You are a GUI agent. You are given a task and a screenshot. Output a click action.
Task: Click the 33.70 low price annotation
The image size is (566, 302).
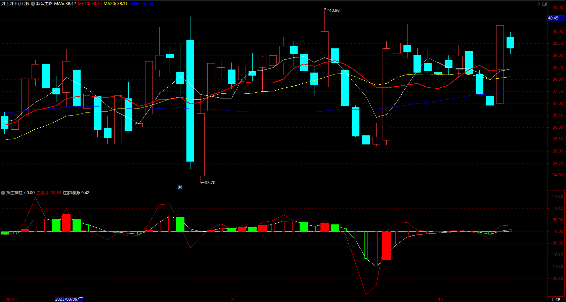coord(210,183)
